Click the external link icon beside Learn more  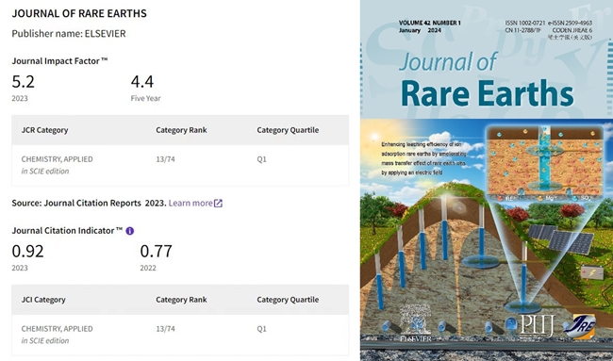[218, 204]
